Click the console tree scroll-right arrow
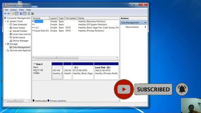 click(x=29, y=100)
